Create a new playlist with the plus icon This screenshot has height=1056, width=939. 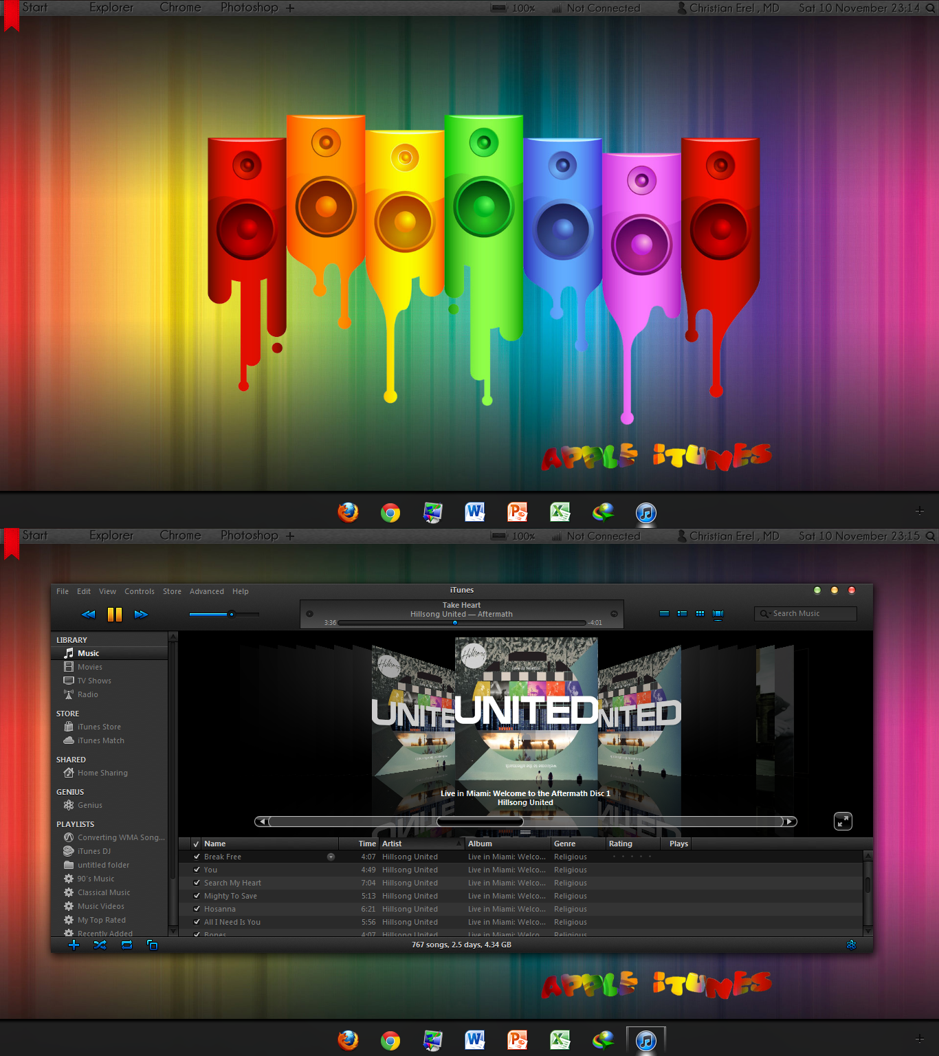(74, 945)
